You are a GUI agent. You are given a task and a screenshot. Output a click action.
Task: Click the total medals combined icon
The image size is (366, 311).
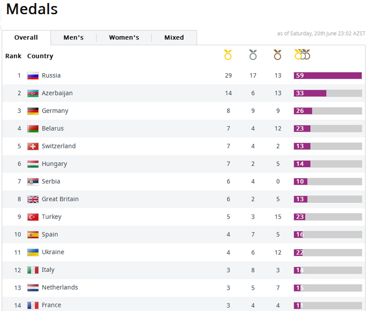coord(302,55)
